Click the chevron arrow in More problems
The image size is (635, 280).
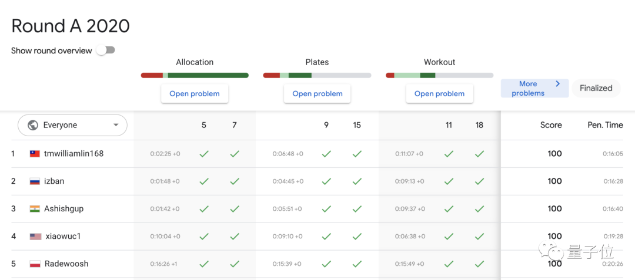tap(557, 84)
